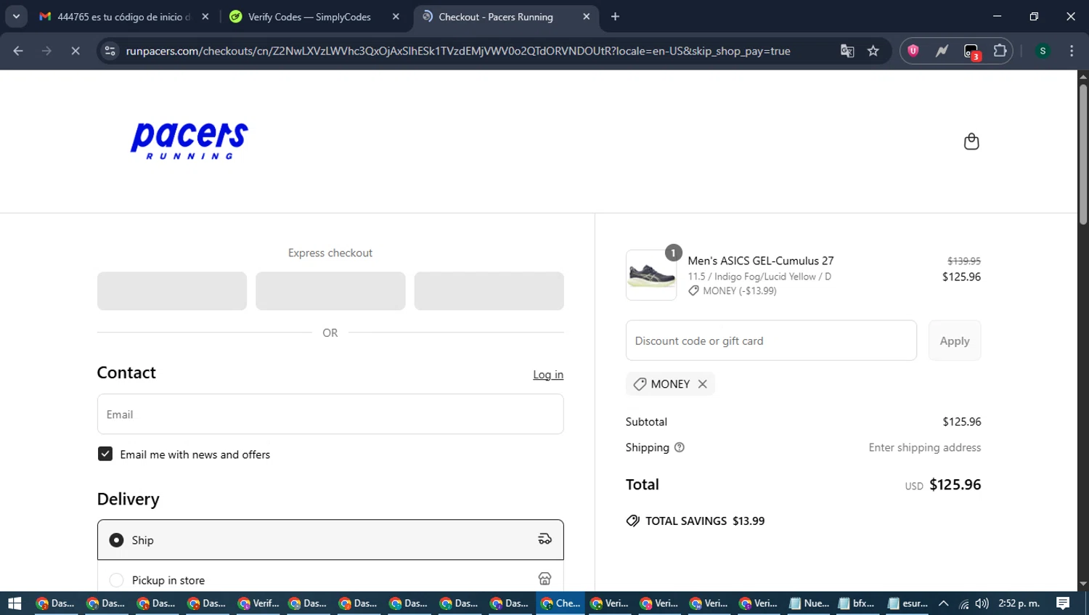
Task: Open the Windows Start menu
Action: pos(15,603)
